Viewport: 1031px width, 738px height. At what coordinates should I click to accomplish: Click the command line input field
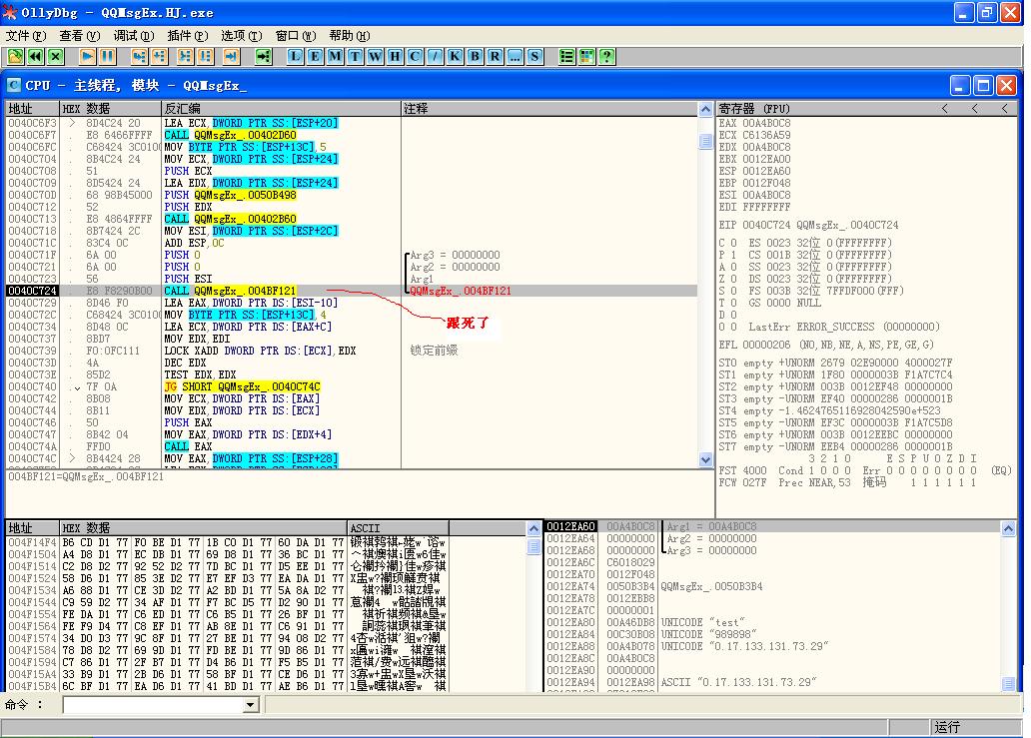153,705
